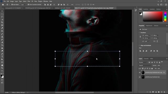
Task: Switch to the Channels tab
Action: pyautogui.click(x=146, y=58)
